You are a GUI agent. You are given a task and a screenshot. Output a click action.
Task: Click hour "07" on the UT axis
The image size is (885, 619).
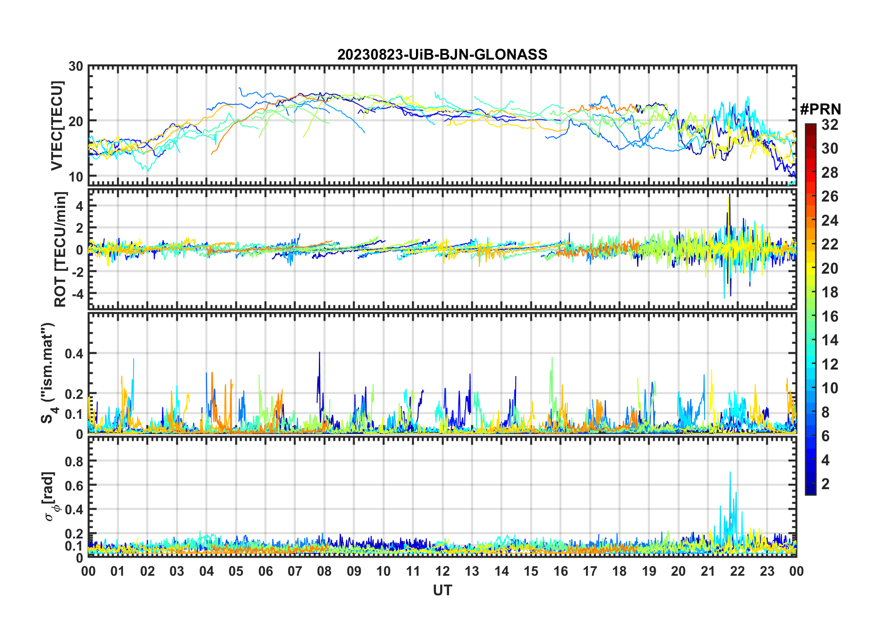[x=295, y=571]
